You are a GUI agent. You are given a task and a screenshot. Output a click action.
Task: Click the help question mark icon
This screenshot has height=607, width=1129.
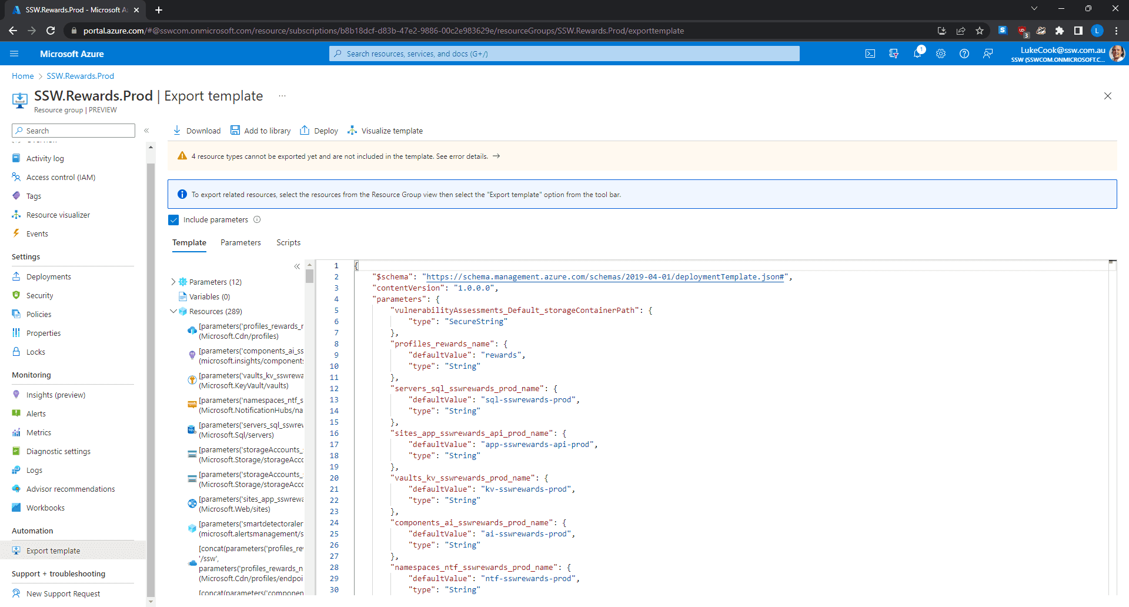[964, 54]
